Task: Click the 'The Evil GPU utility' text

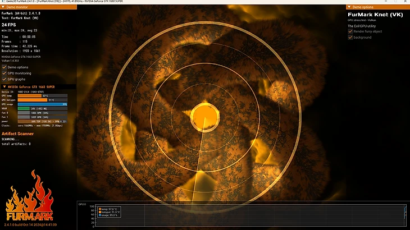Action: coord(362,26)
